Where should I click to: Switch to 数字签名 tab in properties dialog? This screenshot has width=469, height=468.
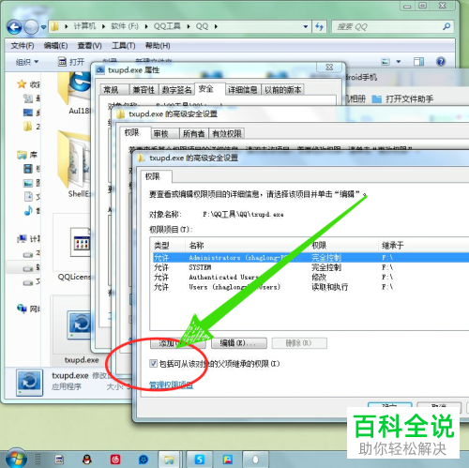pos(176,90)
